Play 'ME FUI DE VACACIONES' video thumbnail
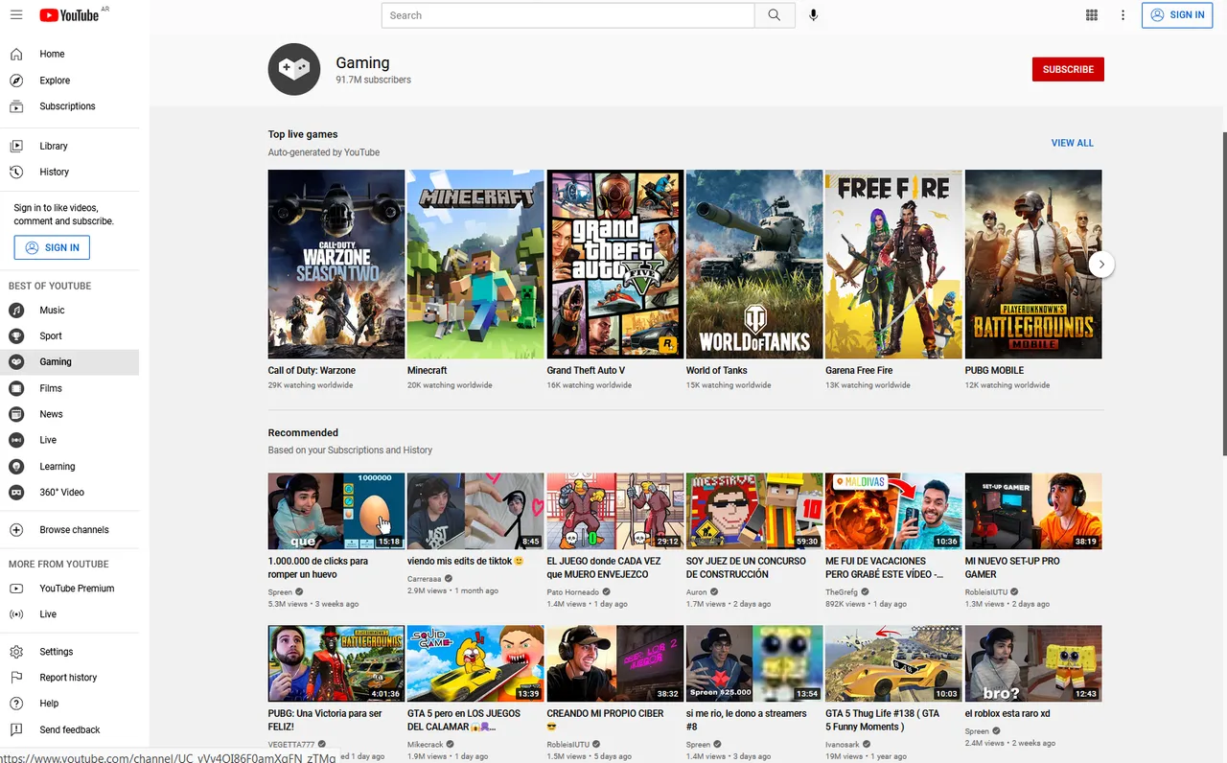The width and height of the screenshot is (1227, 763). 893,511
